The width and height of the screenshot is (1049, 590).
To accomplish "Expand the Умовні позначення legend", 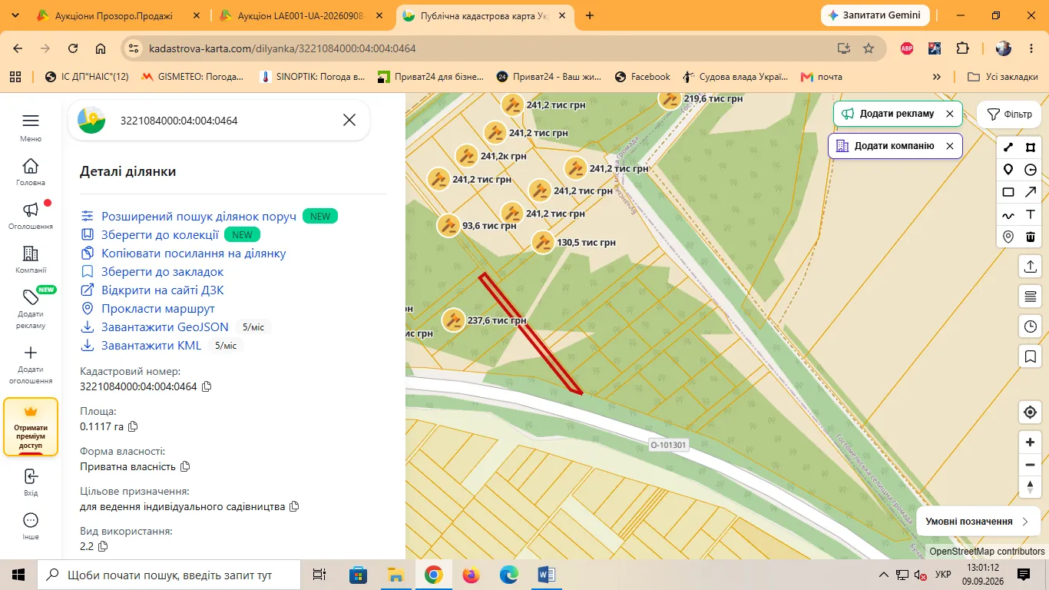I will point(978,521).
